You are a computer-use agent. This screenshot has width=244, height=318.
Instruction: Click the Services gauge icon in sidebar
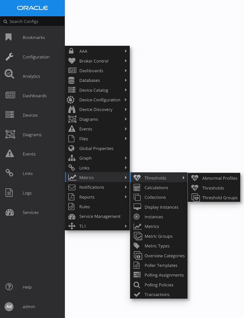click(9, 212)
